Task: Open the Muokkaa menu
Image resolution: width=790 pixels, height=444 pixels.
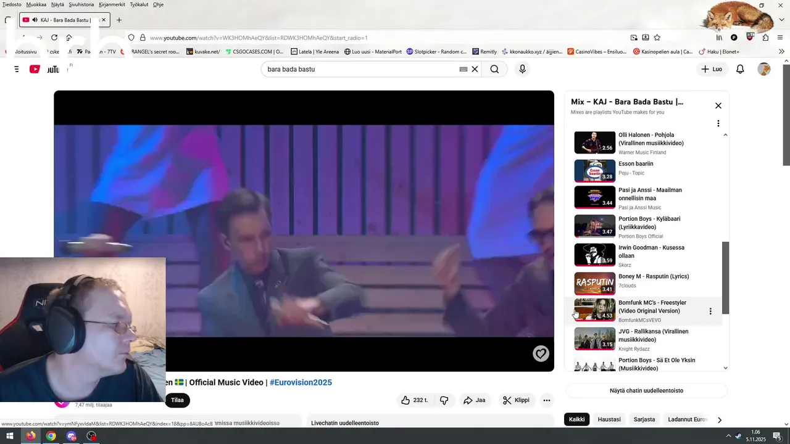Action: [36, 4]
